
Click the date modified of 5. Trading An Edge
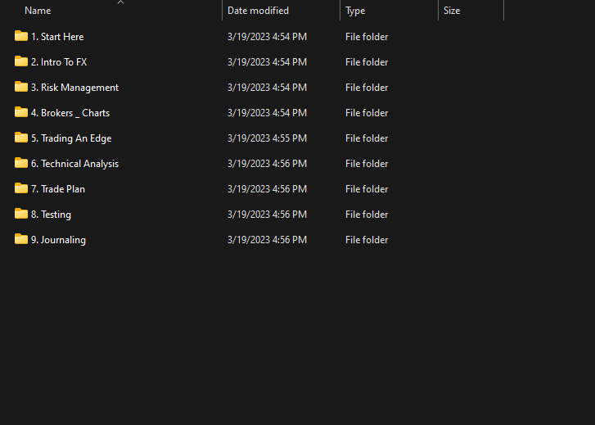(x=267, y=138)
